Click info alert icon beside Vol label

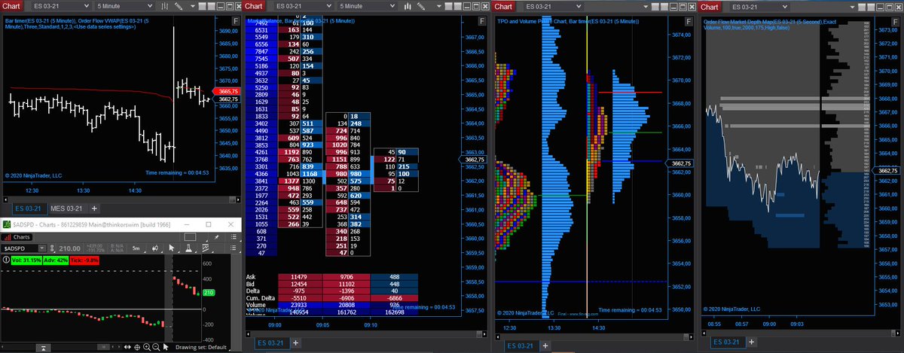click(6, 260)
